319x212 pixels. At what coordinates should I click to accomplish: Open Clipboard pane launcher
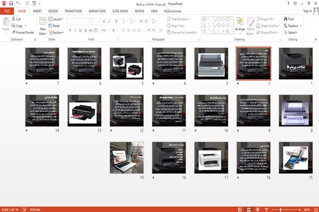[35, 39]
